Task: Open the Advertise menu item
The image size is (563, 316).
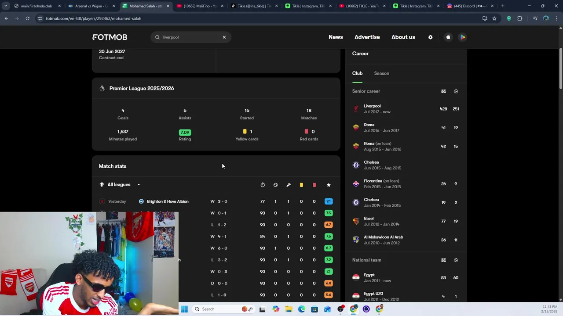Action: pos(367,37)
